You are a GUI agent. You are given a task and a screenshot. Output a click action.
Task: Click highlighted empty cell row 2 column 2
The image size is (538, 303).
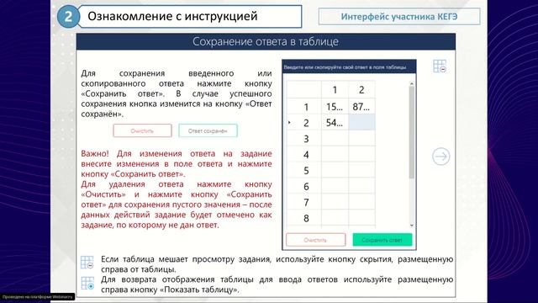coord(361,123)
